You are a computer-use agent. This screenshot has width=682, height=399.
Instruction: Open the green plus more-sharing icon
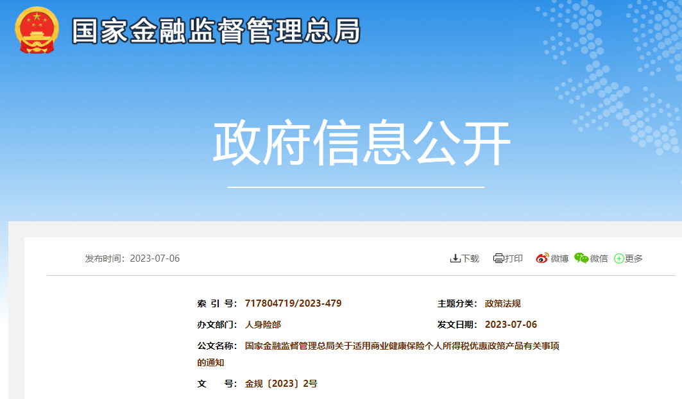pyautogui.click(x=619, y=259)
